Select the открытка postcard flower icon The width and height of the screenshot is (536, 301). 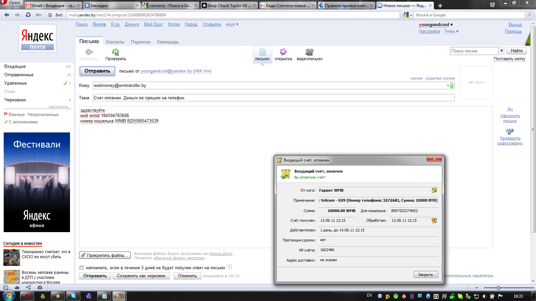pos(283,52)
